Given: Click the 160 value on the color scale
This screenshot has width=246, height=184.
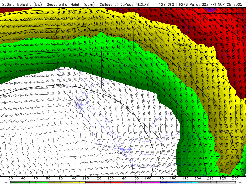Looking at the screenshot, I should [x=148, y=178].
